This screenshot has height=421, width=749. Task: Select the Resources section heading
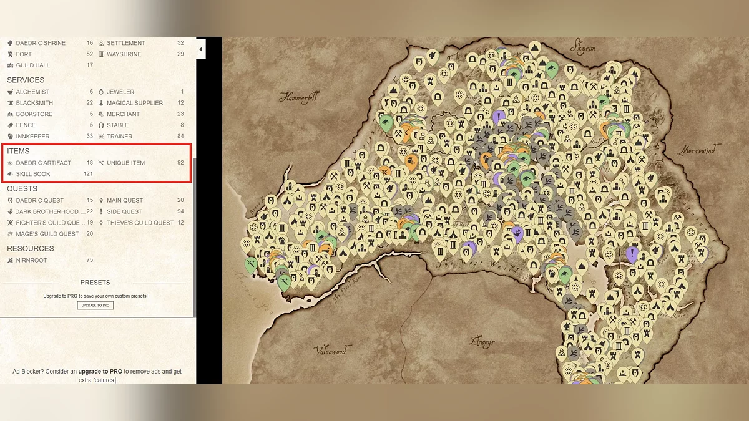point(31,248)
